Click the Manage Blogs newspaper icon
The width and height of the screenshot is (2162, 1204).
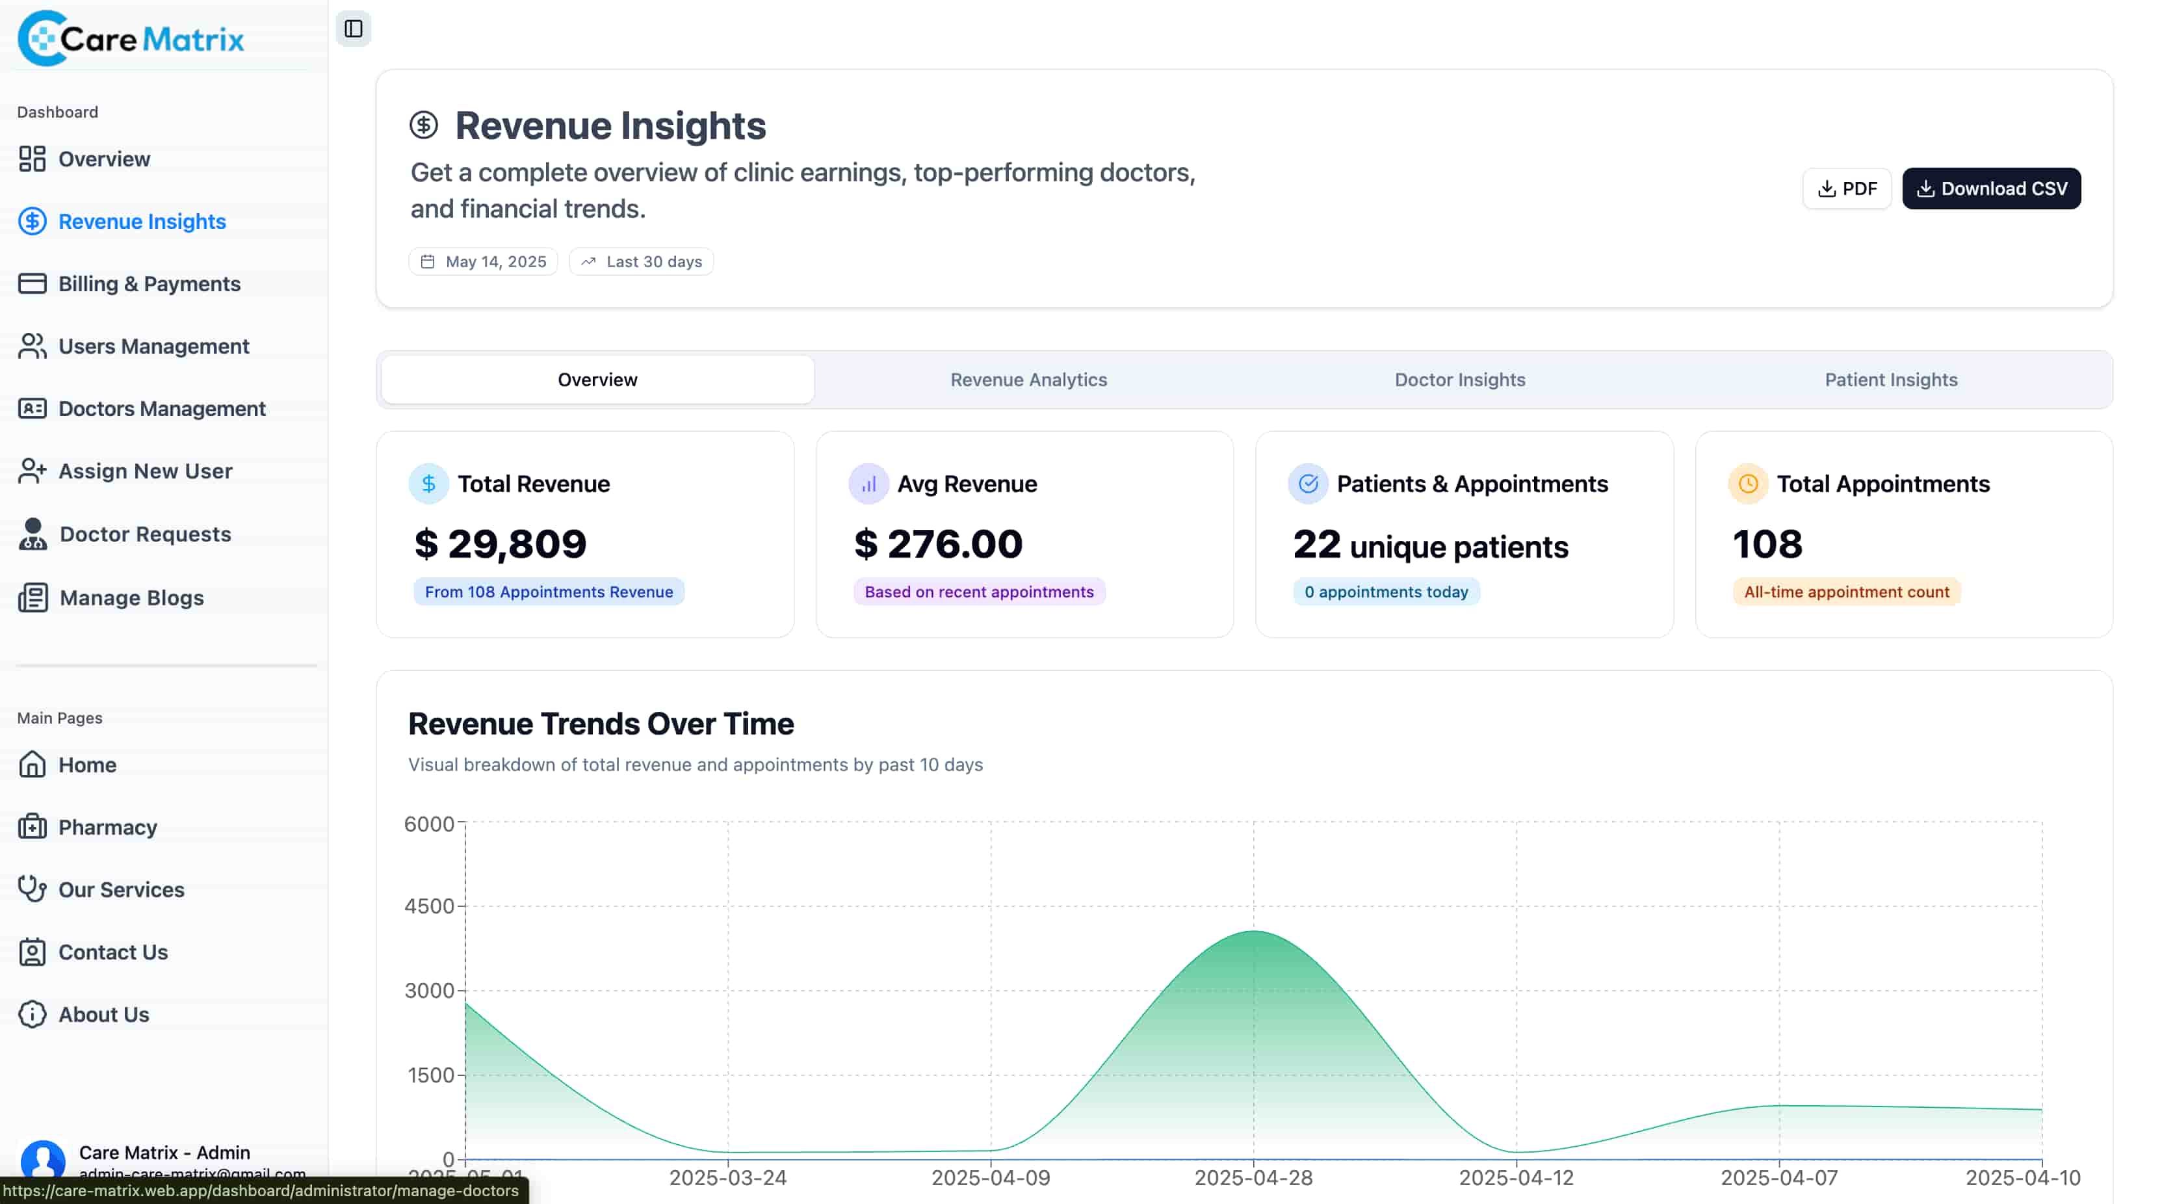pyautogui.click(x=32, y=597)
